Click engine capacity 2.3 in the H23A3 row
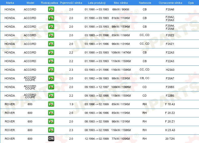199x143 pixels. 71,70
